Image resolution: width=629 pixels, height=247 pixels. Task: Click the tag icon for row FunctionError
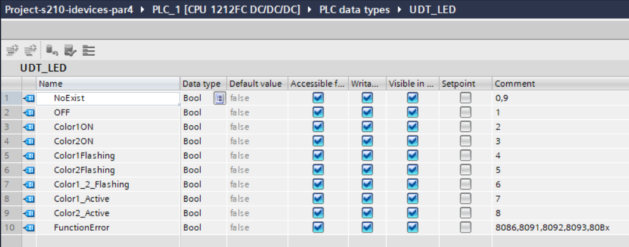pyautogui.click(x=29, y=228)
